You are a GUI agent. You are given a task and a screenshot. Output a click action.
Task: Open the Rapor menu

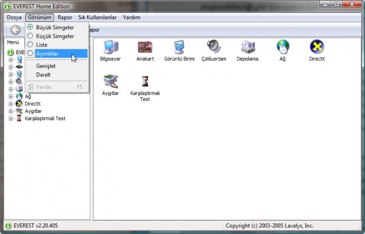pos(65,18)
